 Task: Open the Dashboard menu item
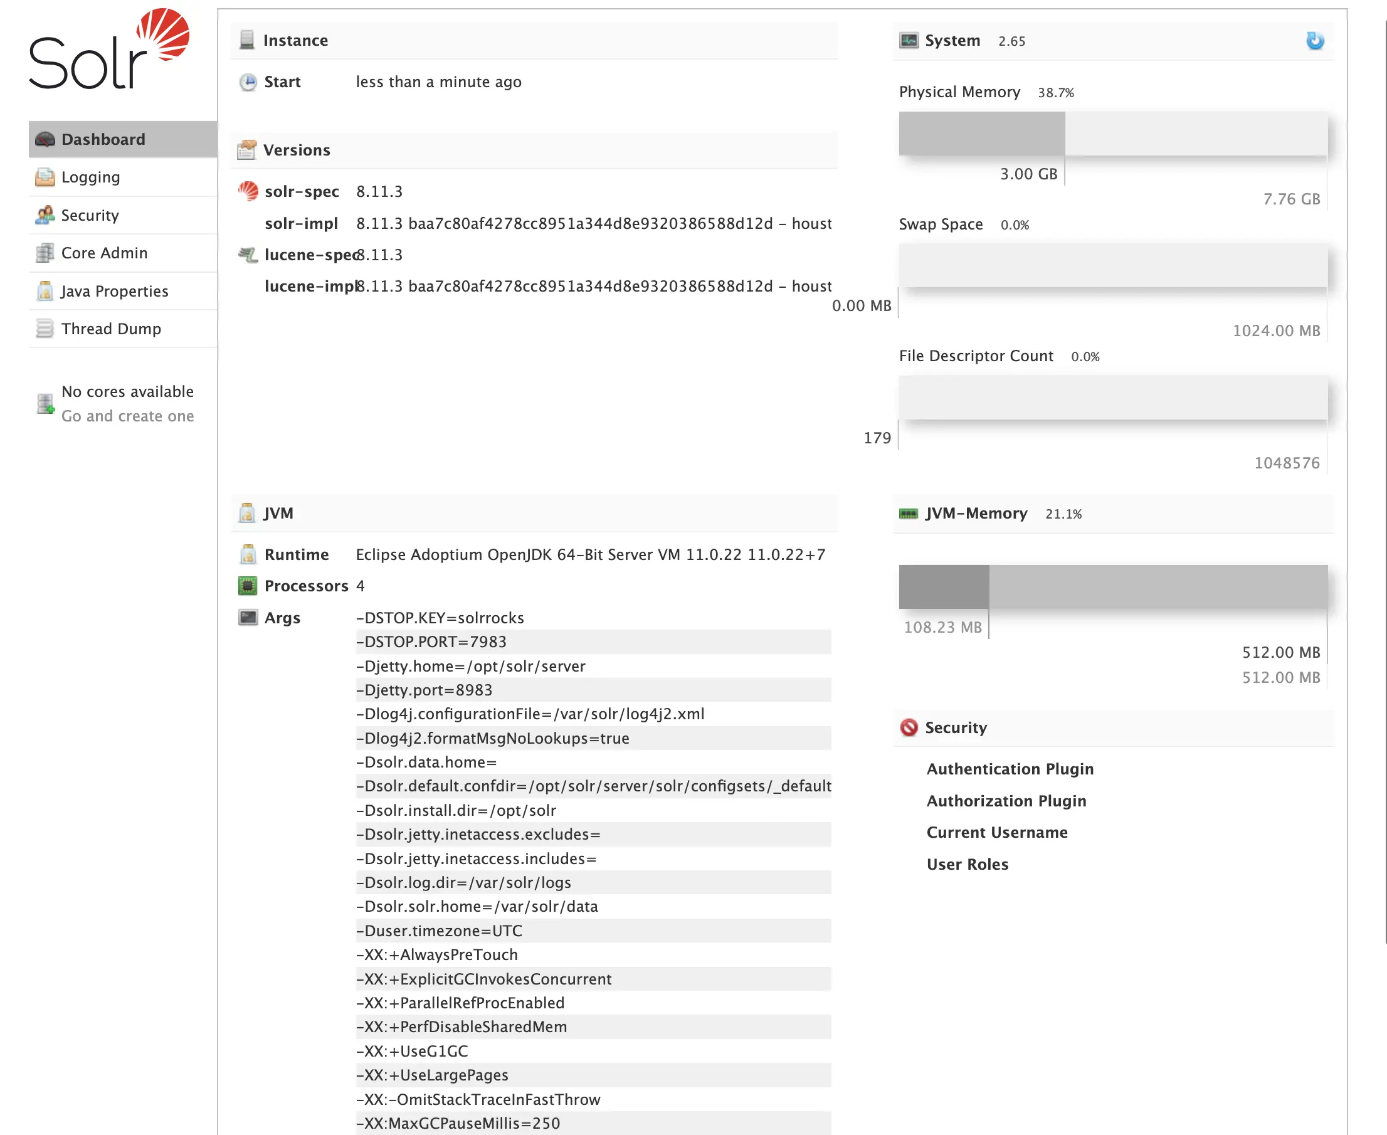click(123, 139)
